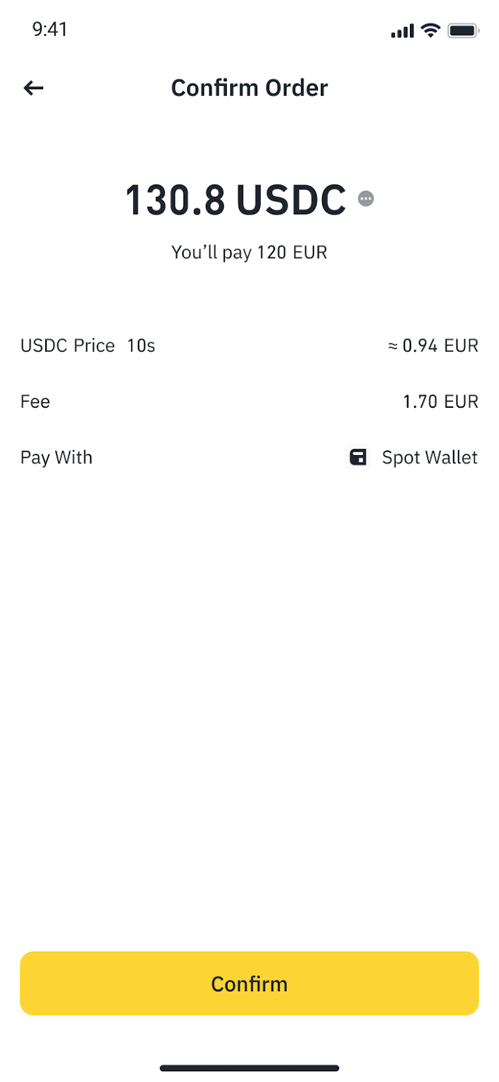Tap the 1.70 EUR fee amount

click(440, 402)
